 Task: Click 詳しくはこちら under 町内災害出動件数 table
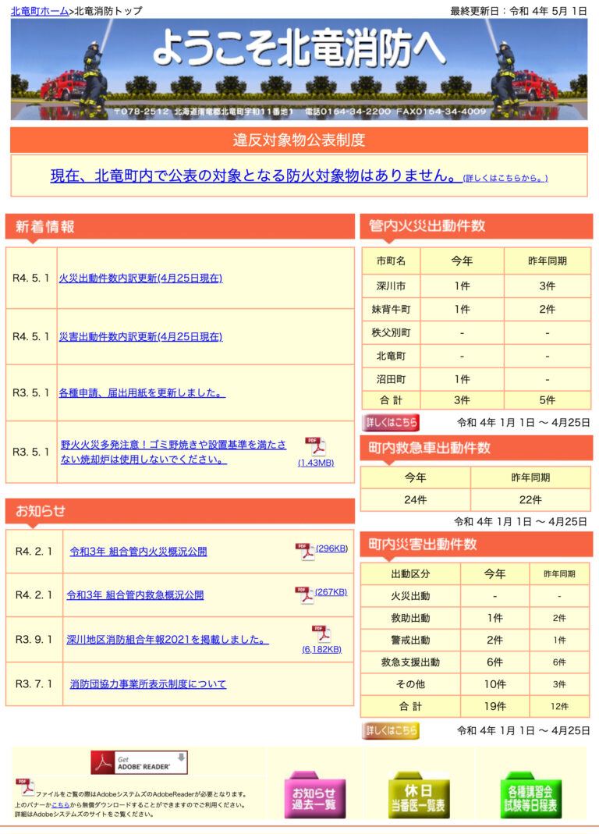coord(391,731)
